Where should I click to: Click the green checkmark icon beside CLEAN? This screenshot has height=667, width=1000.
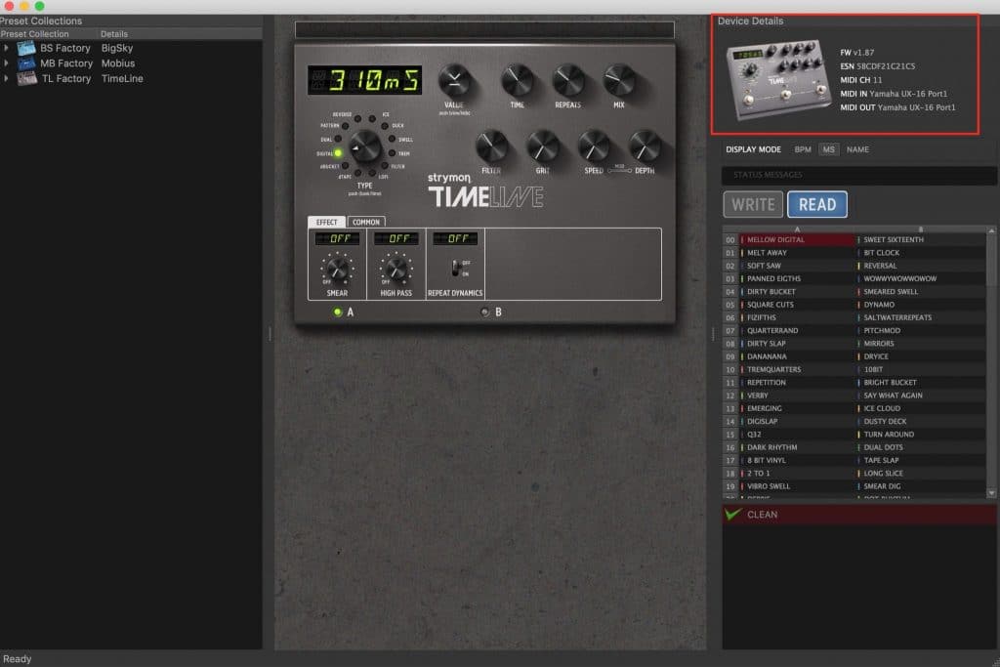click(x=732, y=514)
